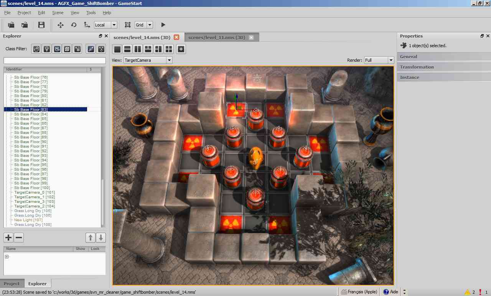Select TargetCamera_0 [101] in the tree
The height and width of the screenshot is (296, 491).
(x=35, y=192)
